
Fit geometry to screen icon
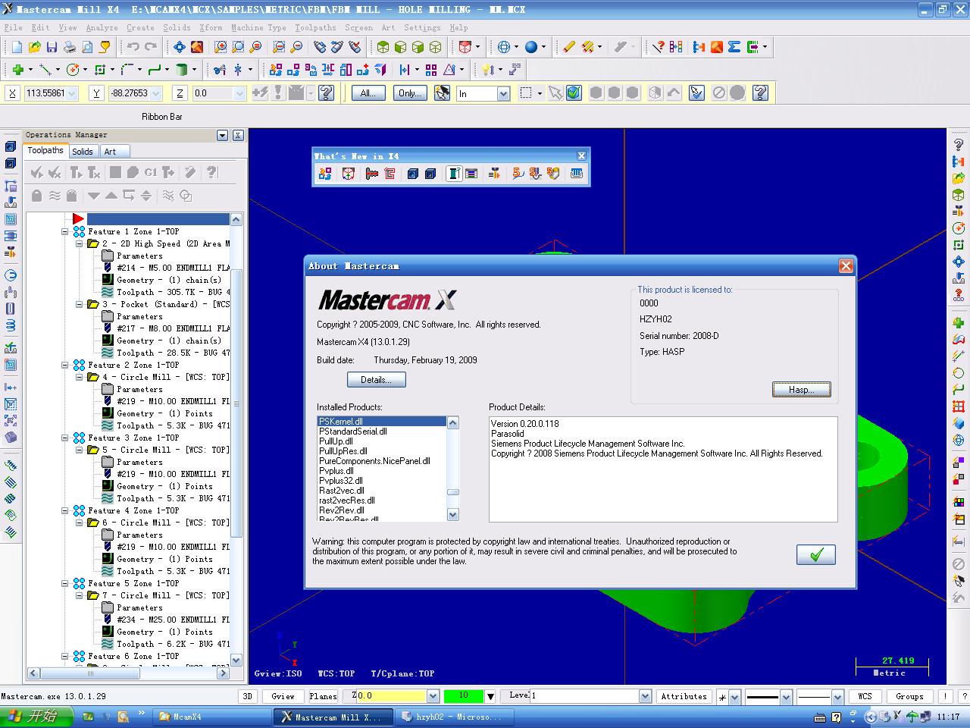(180, 47)
